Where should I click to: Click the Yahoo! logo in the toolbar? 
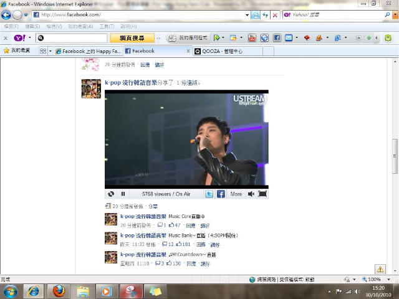19,38
